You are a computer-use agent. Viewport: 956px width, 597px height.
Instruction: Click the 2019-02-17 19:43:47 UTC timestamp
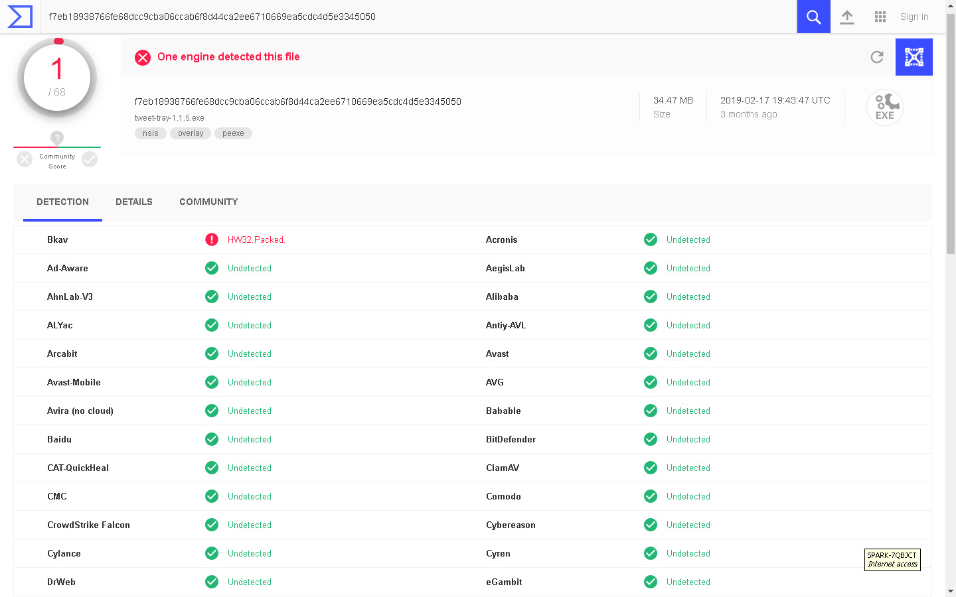pyautogui.click(x=775, y=100)
